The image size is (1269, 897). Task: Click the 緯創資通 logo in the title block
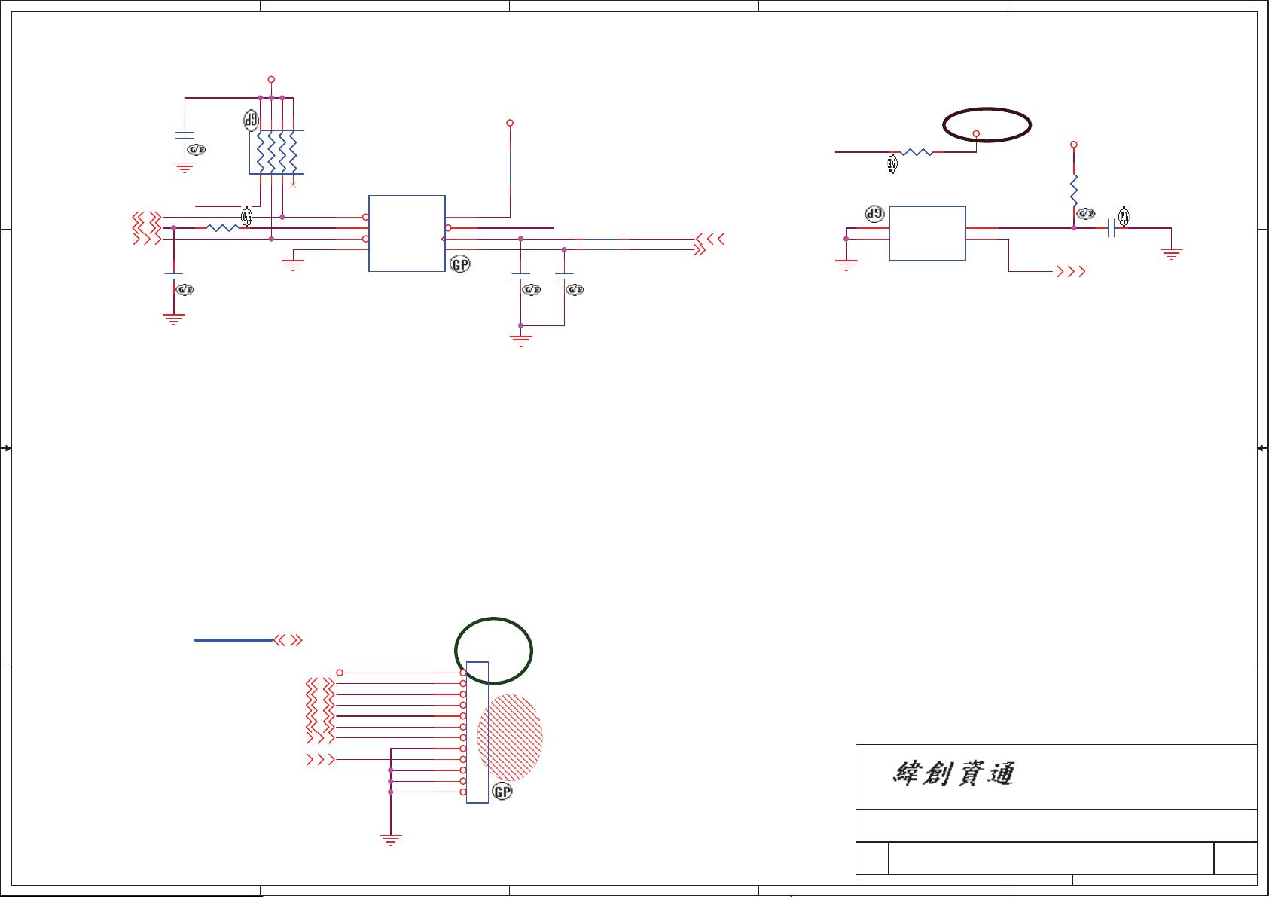(x=953, y=774)
